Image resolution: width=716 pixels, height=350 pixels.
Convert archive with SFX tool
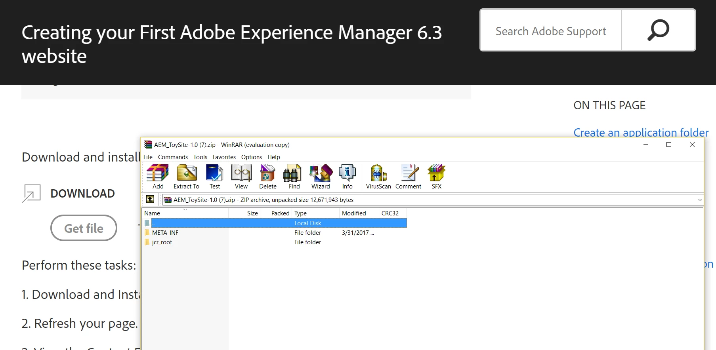(x=436, y=177)
